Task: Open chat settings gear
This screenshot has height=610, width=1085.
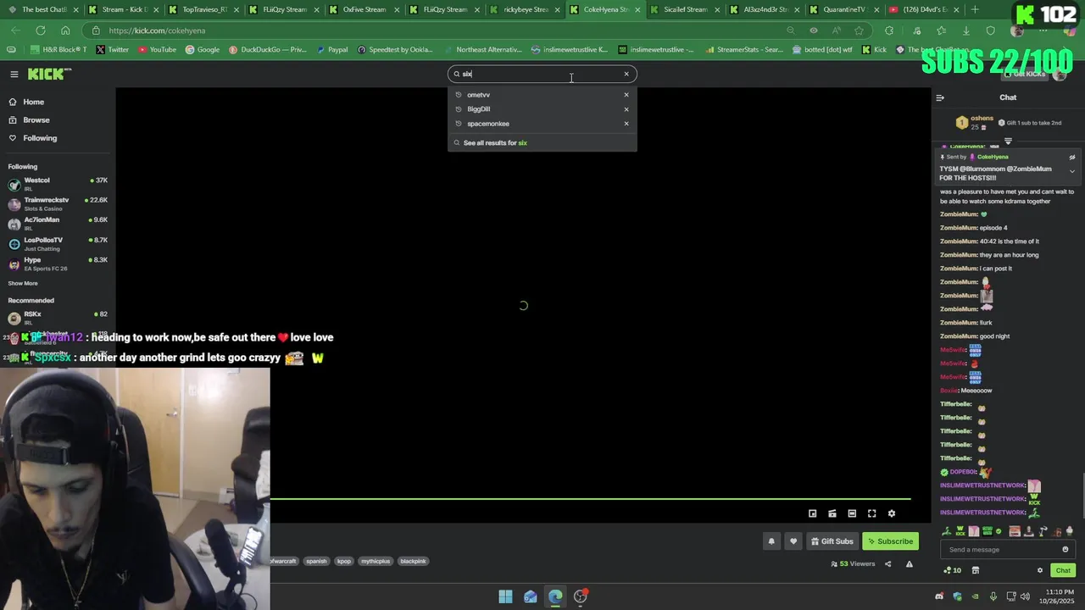Action: point(1040,570)
